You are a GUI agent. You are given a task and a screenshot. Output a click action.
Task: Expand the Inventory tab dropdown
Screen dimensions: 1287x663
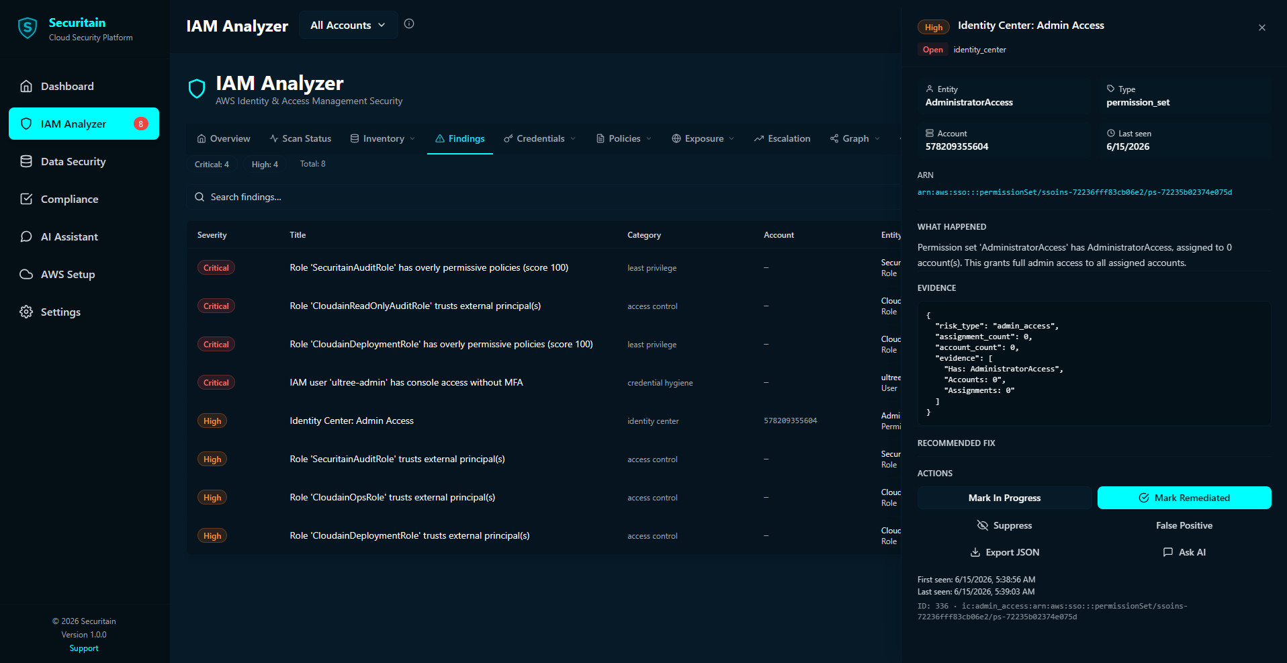(383, 138)
